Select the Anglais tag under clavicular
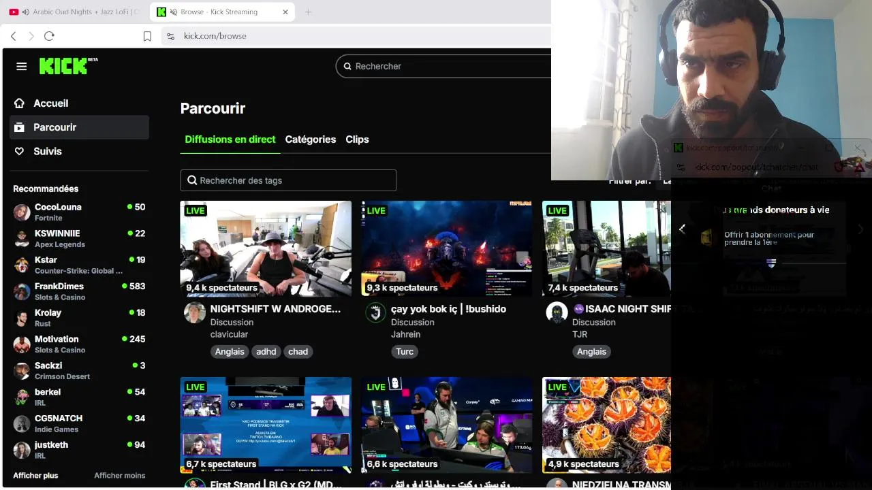This screenshot has width=872, height=490. click(230, 352)
